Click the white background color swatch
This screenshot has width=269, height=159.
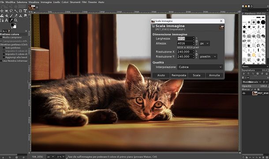(15, 27)
